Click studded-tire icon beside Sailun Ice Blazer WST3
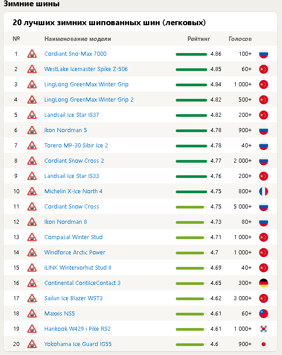This screenshot has height=355, width=282. [32, 298]
